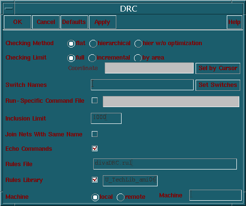This screenshot has height=206, width=246.
Task: Select remote machine option
Action: pos(121,197)
